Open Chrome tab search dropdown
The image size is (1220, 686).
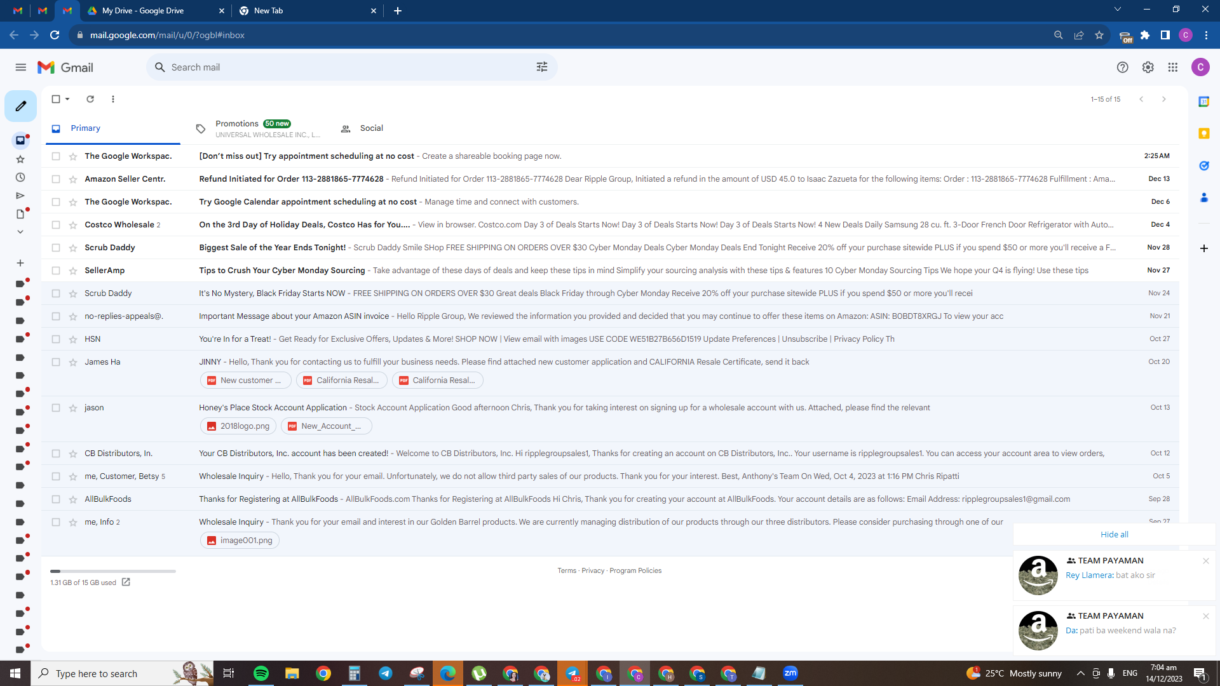point(1118,10)
